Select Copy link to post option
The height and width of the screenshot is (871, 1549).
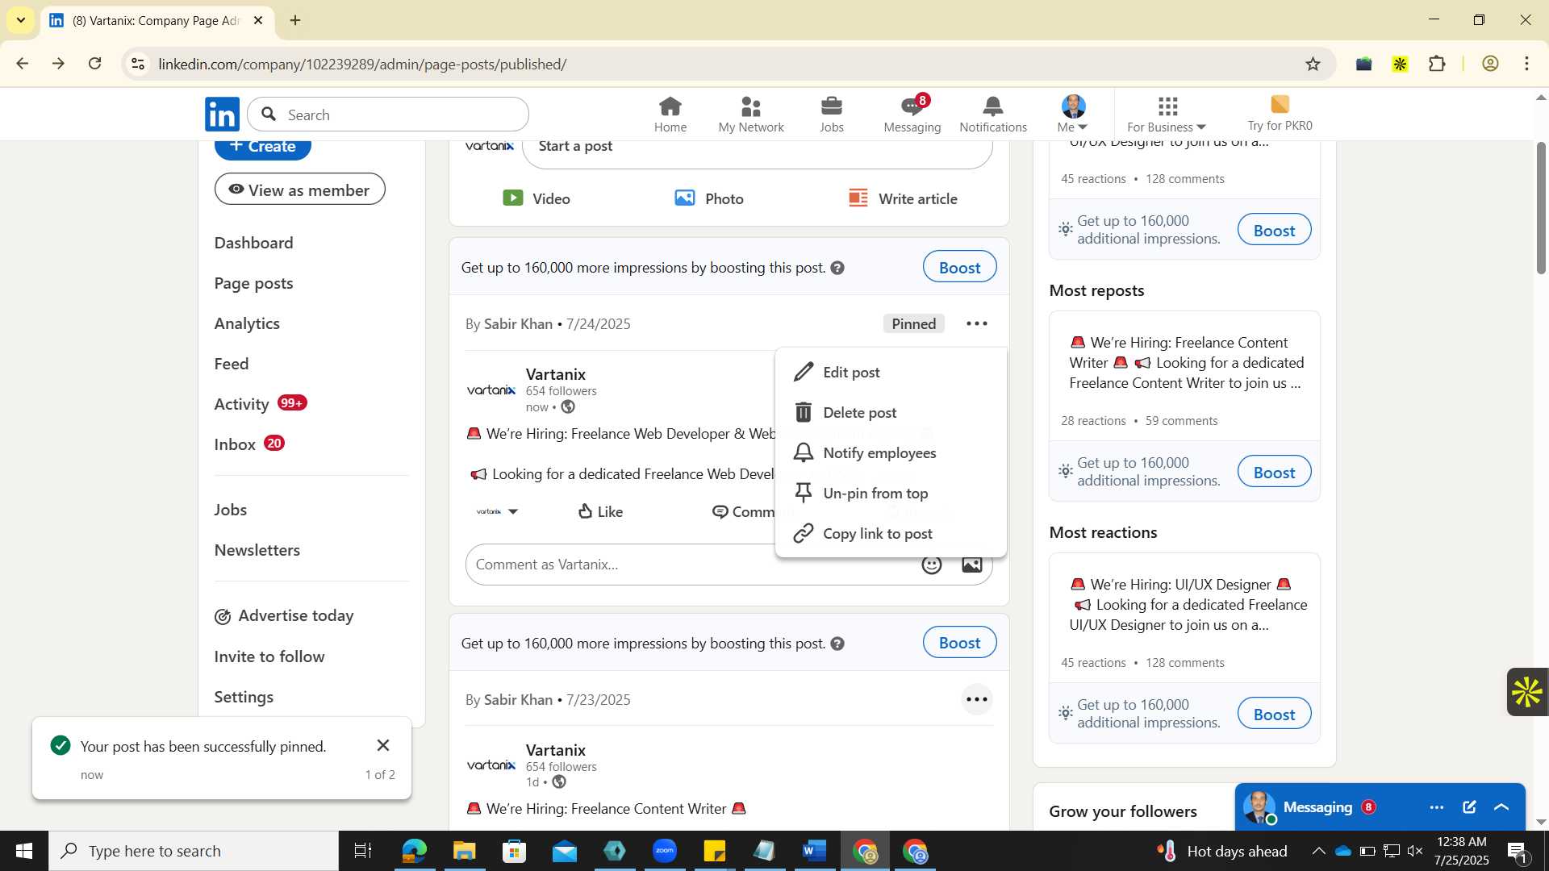[x=891, y=533]
